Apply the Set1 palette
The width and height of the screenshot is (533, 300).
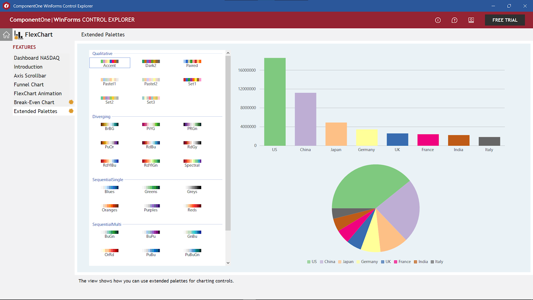pos(192,81)
